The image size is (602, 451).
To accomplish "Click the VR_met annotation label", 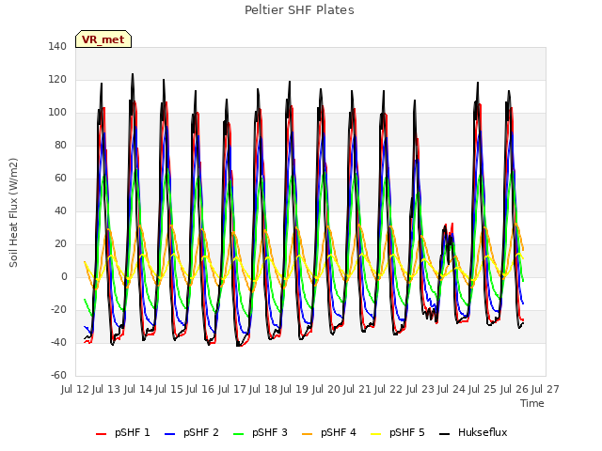I will (103, 39).
